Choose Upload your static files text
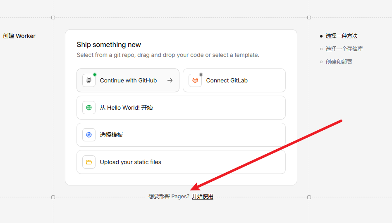This screenshot has height=223, width=392. 130,162
